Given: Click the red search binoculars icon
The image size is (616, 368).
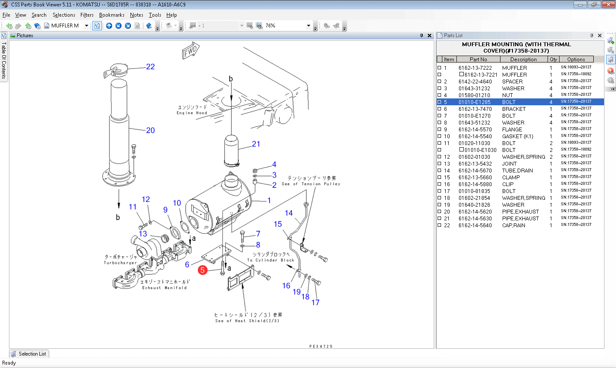Looking at the screenshot, I should pyautogui.click(x=611, y=71).
